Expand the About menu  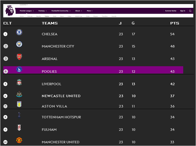click(78, 11)
